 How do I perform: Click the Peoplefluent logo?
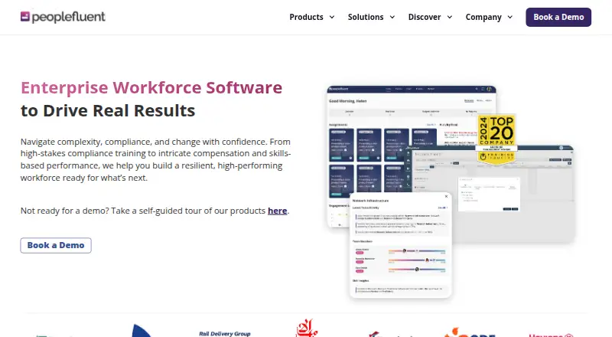click(x=63, y=17)
